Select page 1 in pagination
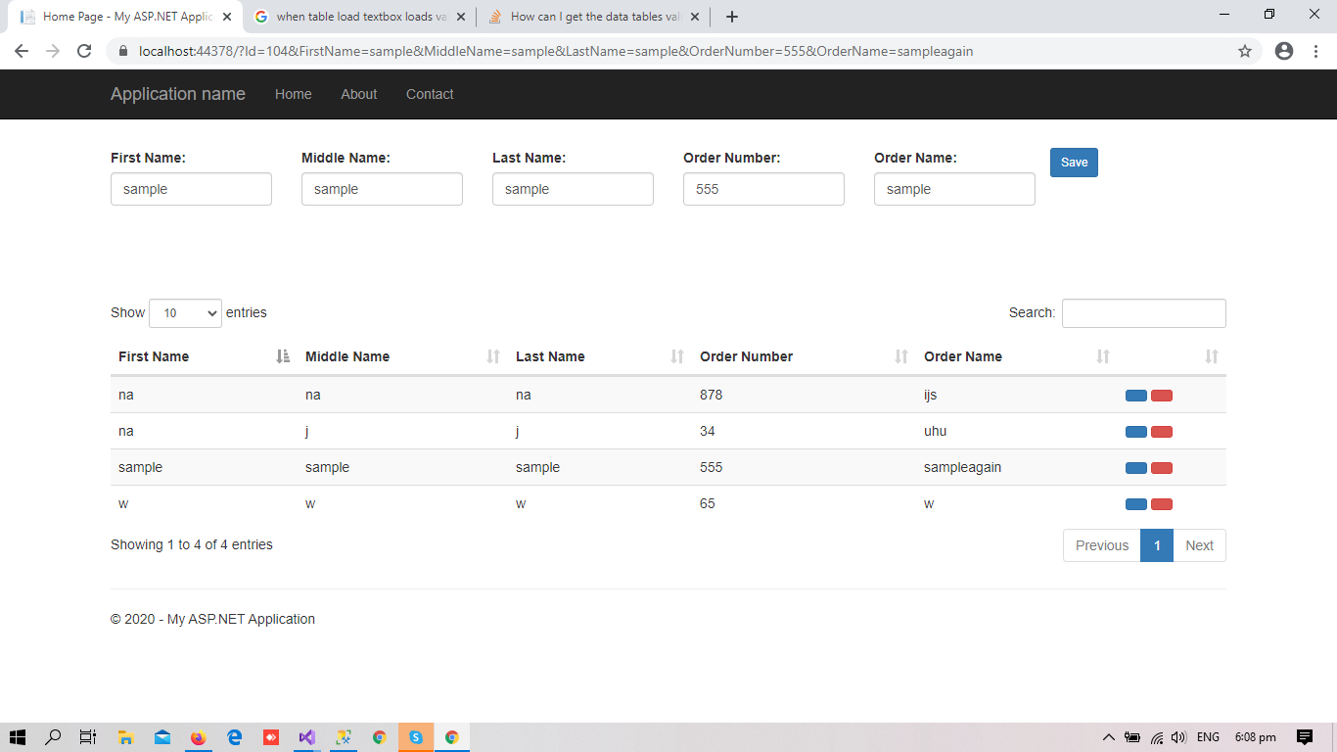The width and height of the screenshot is (1337, 752). tap(1157, 545)
